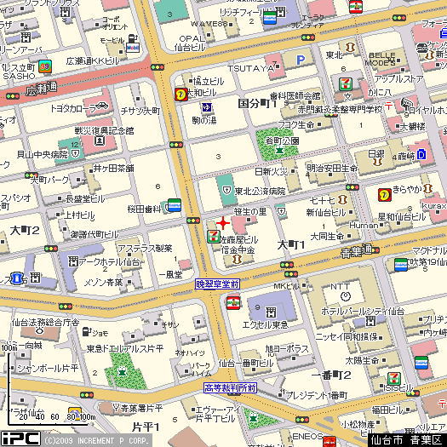Click the 東北公済病院 hospital label

click(260, 192)
